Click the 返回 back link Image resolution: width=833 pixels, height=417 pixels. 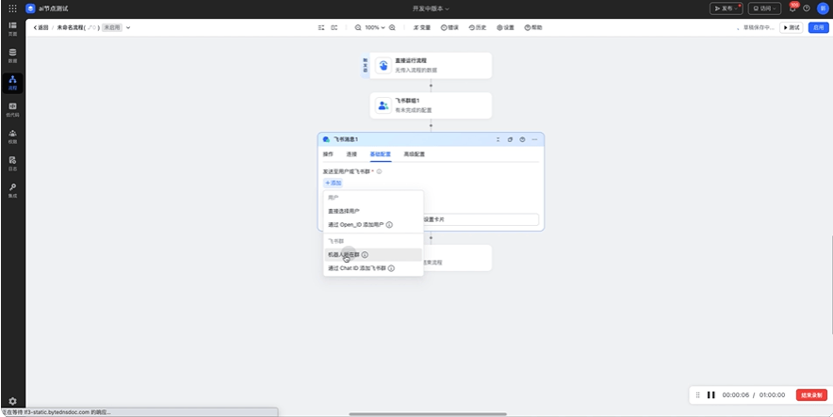coord(41,27)
